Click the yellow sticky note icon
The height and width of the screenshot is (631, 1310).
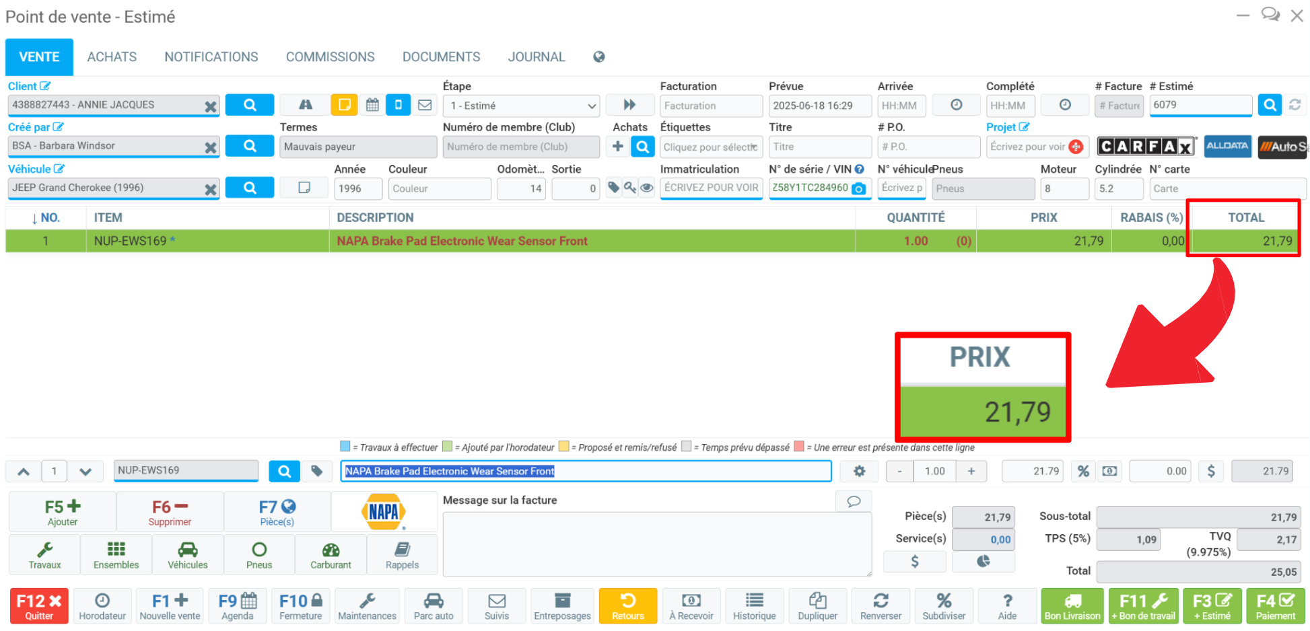344,105
